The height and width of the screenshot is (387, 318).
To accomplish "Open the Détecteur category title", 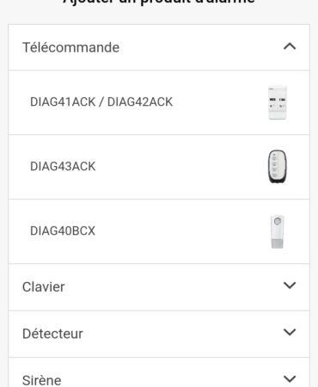I will [x=52, y=334].
